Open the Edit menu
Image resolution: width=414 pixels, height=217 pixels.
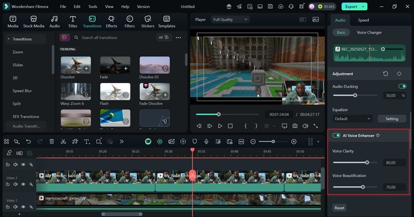click(77, 7)
